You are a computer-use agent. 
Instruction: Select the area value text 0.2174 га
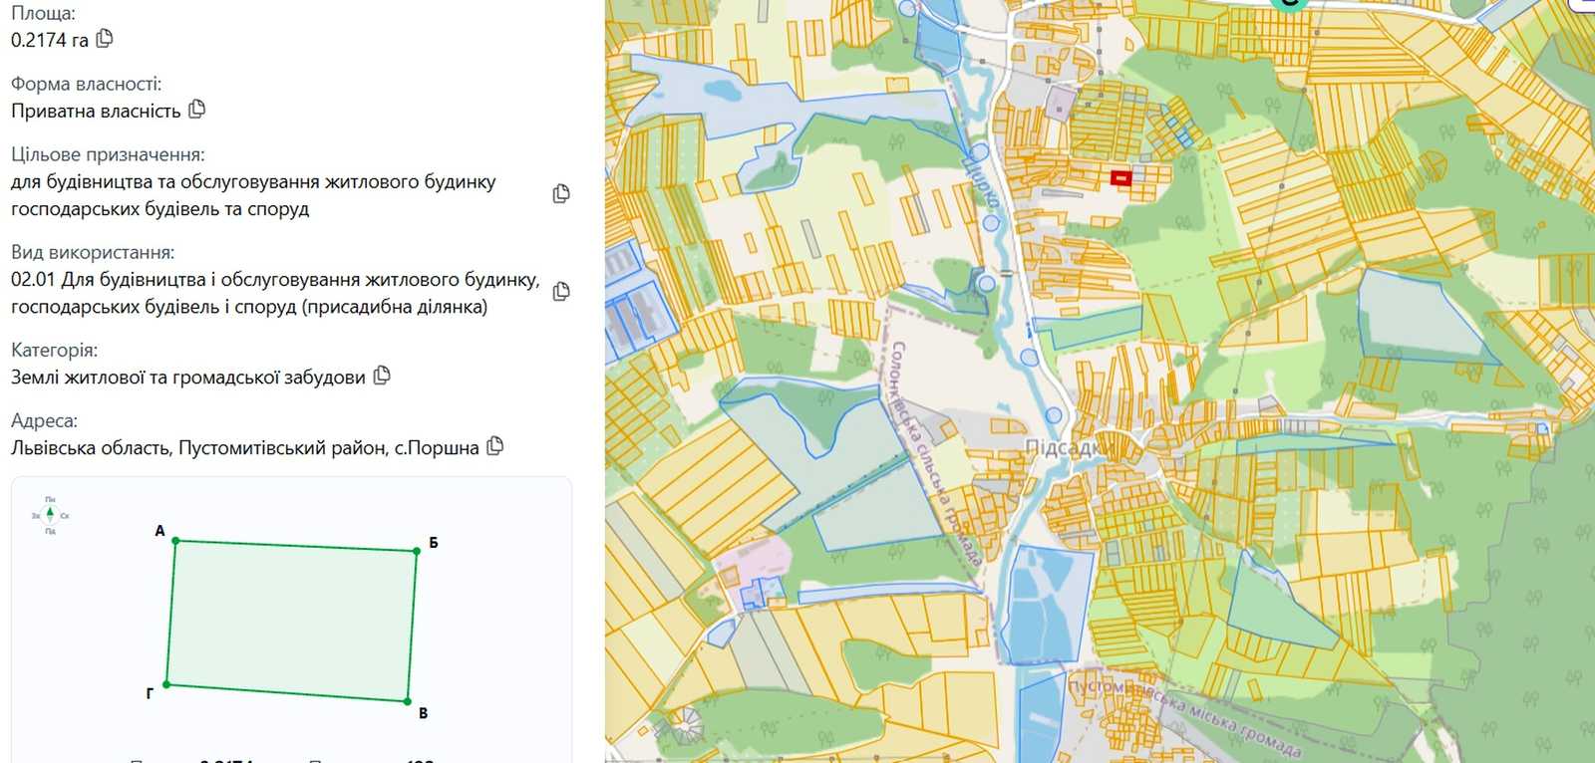[x=50, y=40]
